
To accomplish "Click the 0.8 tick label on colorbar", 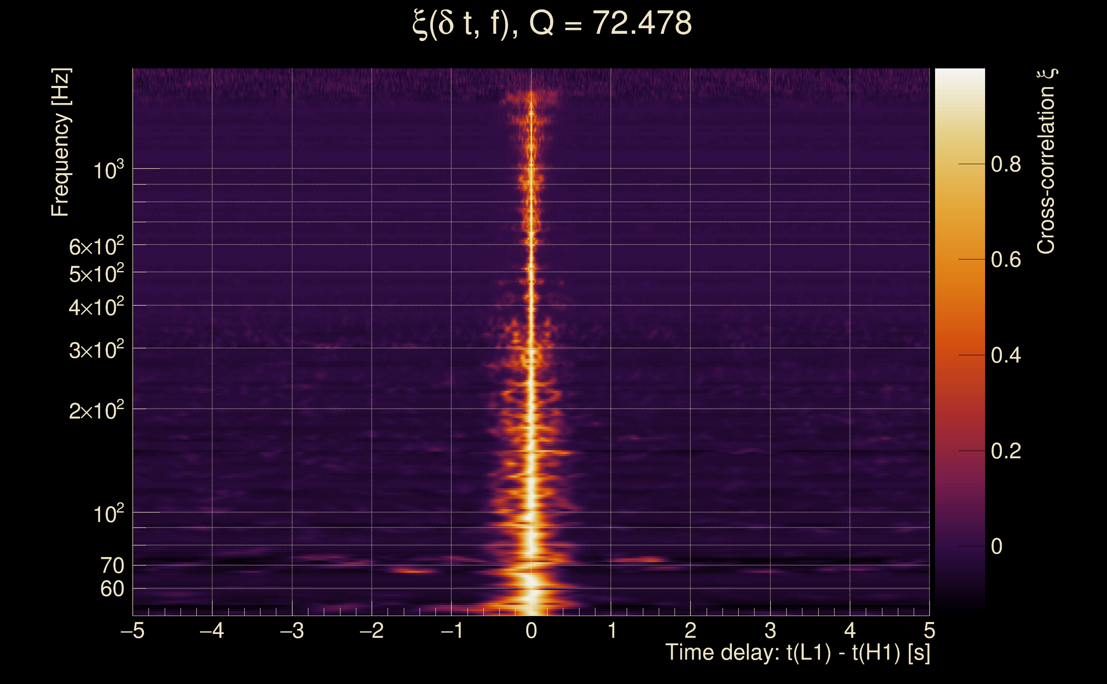I will pos(1006,164).
